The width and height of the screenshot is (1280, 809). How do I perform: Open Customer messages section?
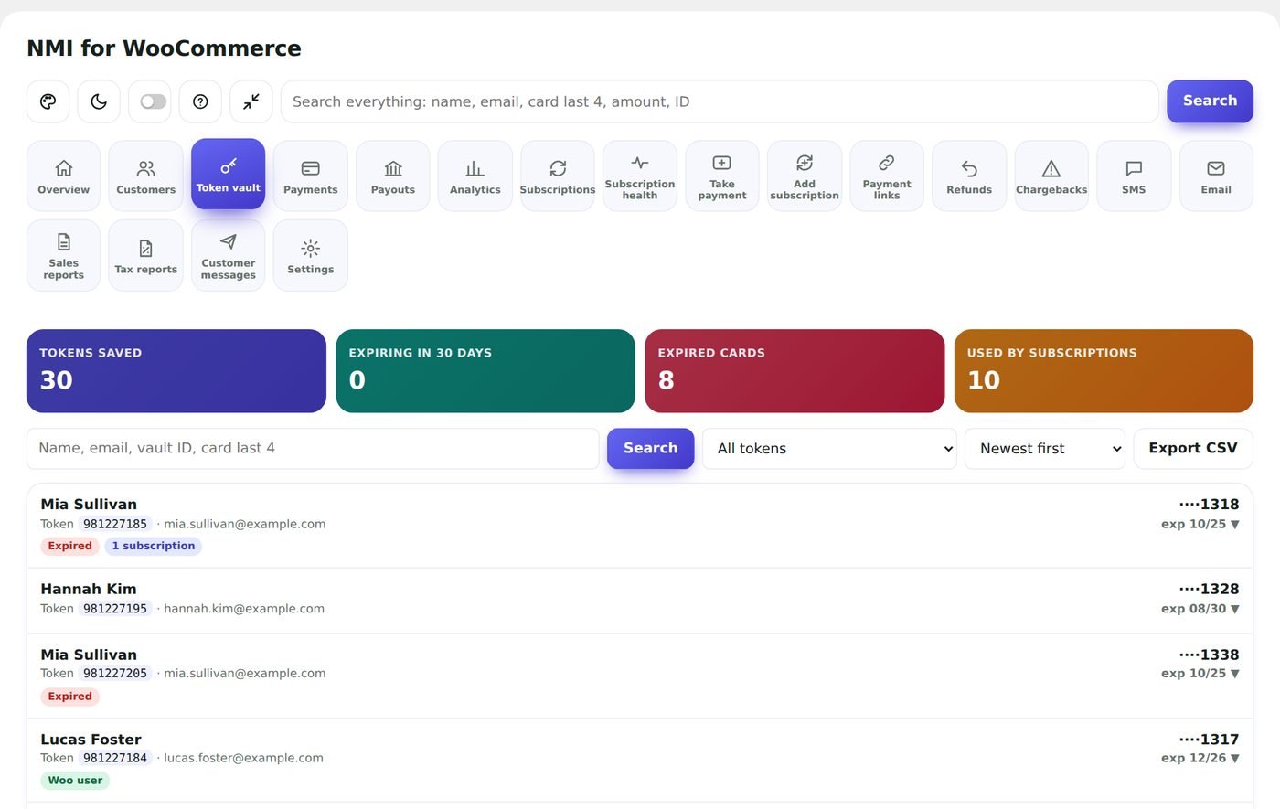click(x=228, y=256)
